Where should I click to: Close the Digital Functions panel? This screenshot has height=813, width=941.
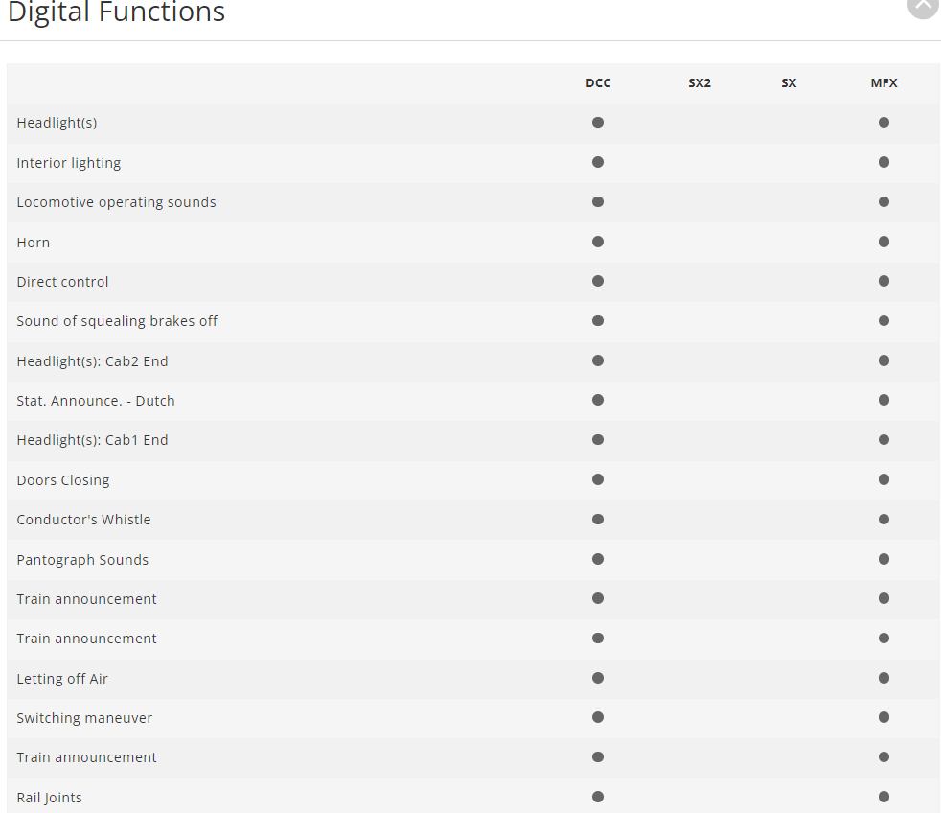point(923,5)
